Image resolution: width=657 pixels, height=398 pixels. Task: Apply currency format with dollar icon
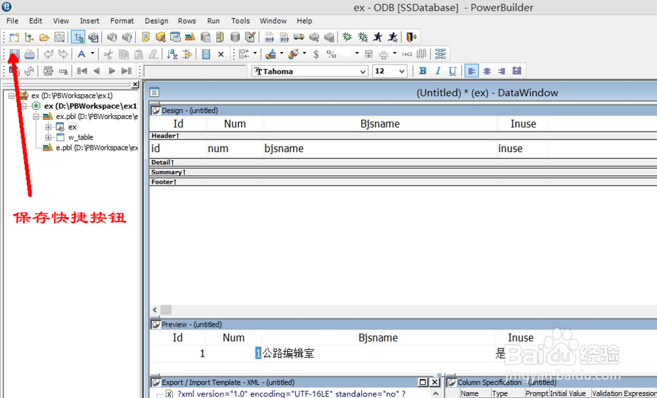click(316, 54)
